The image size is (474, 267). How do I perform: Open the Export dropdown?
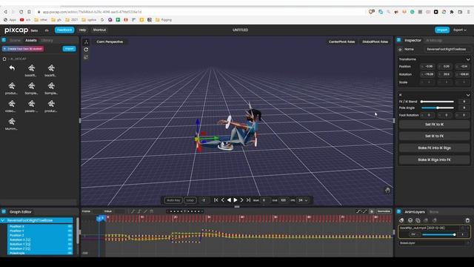click(x=460, y=30)
